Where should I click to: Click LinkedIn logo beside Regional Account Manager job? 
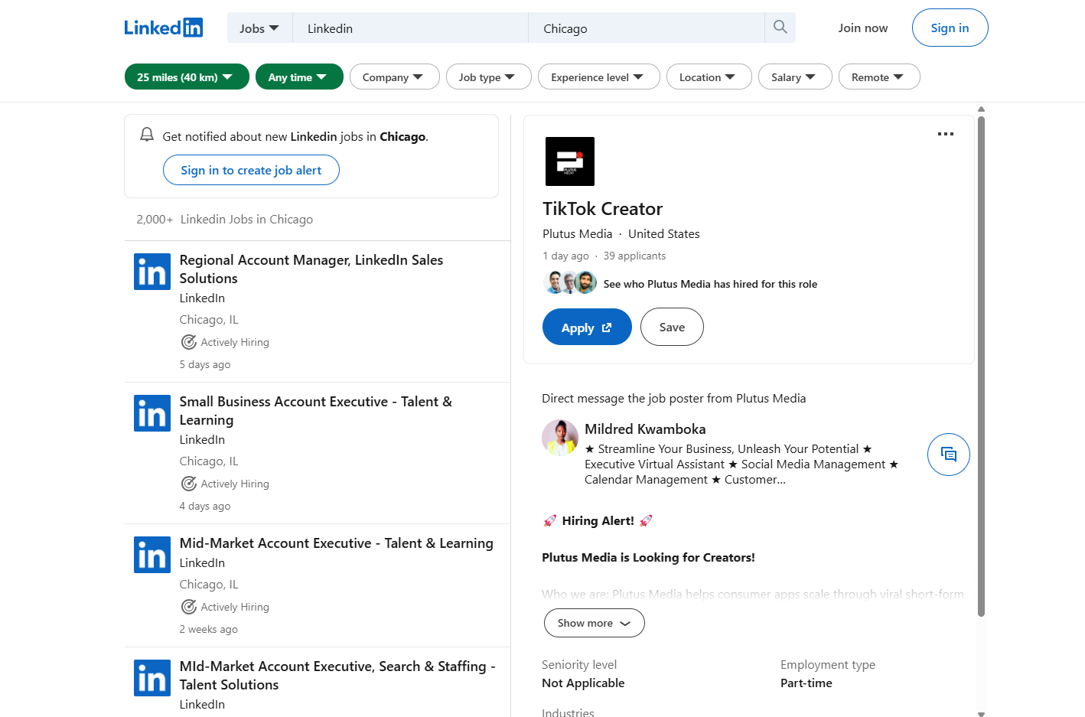click(152, 272)
